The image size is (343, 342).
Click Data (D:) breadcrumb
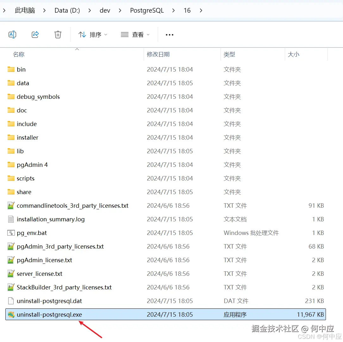pos(67,10)
